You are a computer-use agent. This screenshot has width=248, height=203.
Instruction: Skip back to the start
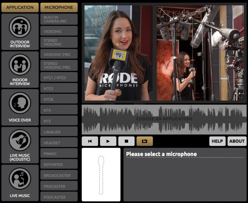[x=90, y=141]
